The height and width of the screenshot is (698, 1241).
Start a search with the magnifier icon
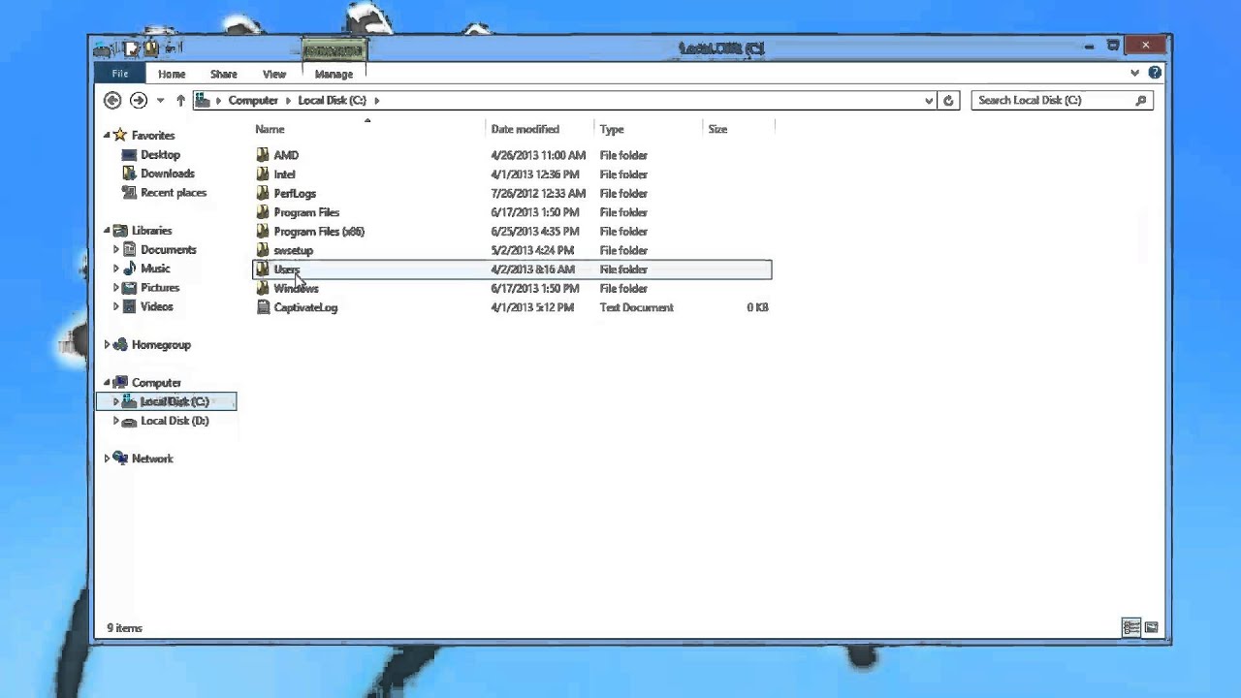[1141, 100]
